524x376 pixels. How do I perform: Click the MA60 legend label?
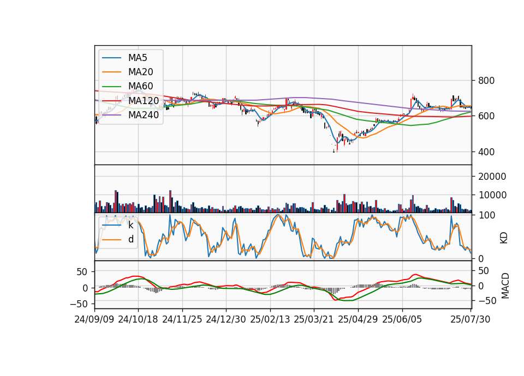pos(140,87)
